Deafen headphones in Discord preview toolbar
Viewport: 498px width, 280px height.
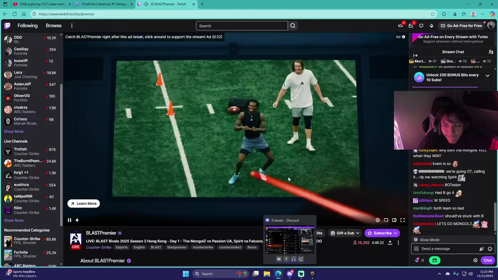(x=294, y=259)
